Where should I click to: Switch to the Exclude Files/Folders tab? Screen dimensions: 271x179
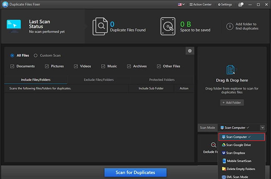(x=99, y=80)
